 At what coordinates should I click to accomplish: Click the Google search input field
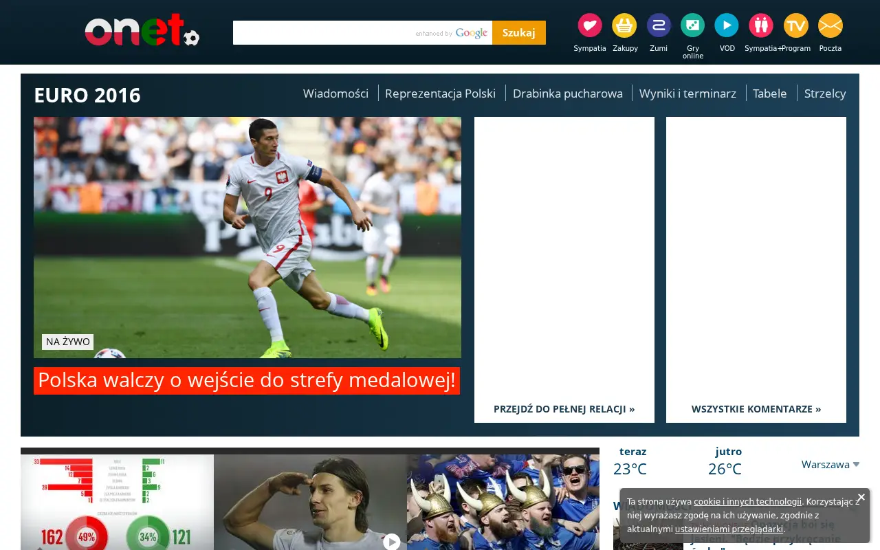[x=362, y=32]
